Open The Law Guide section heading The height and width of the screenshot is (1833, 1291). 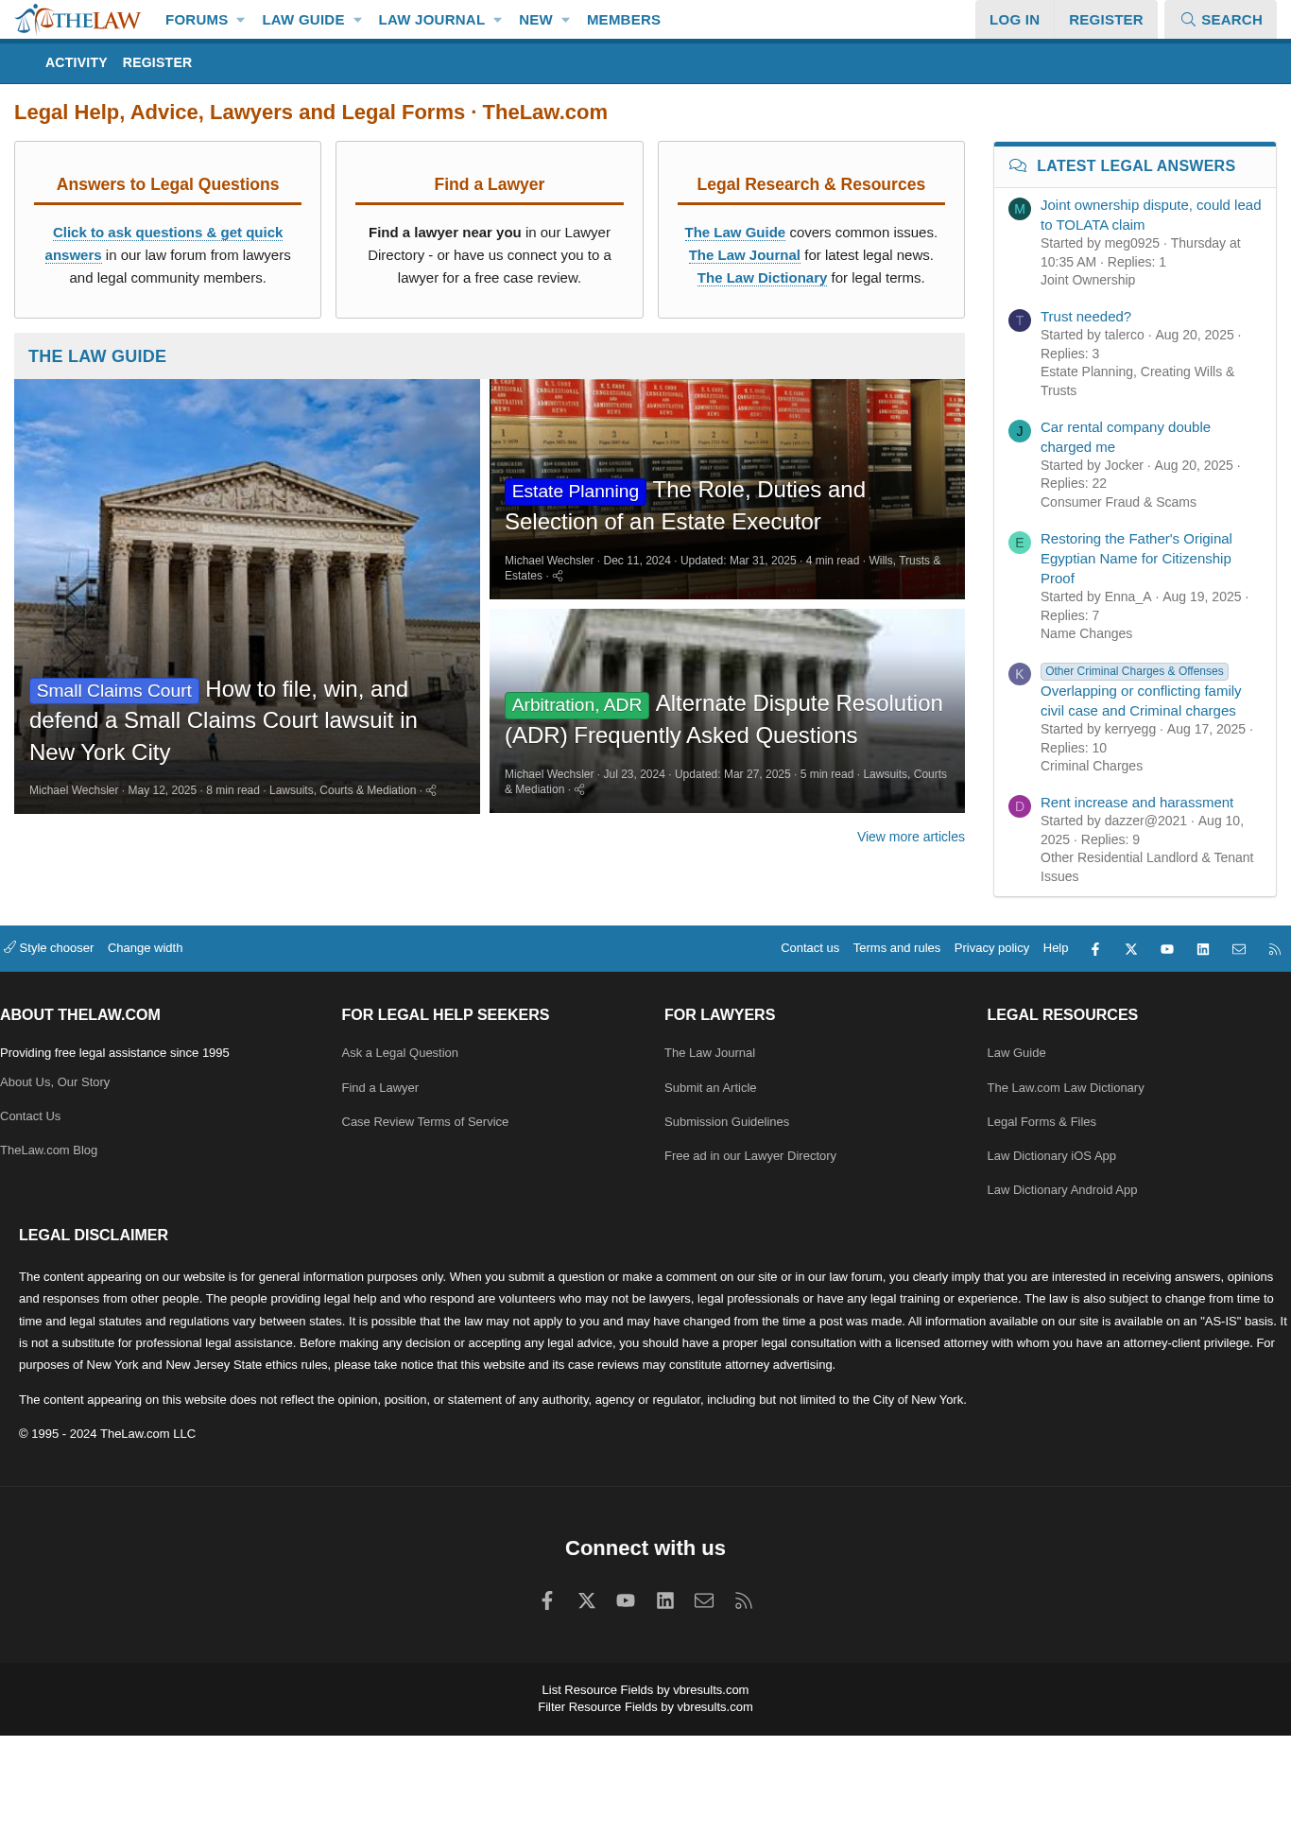pos(97,356)
